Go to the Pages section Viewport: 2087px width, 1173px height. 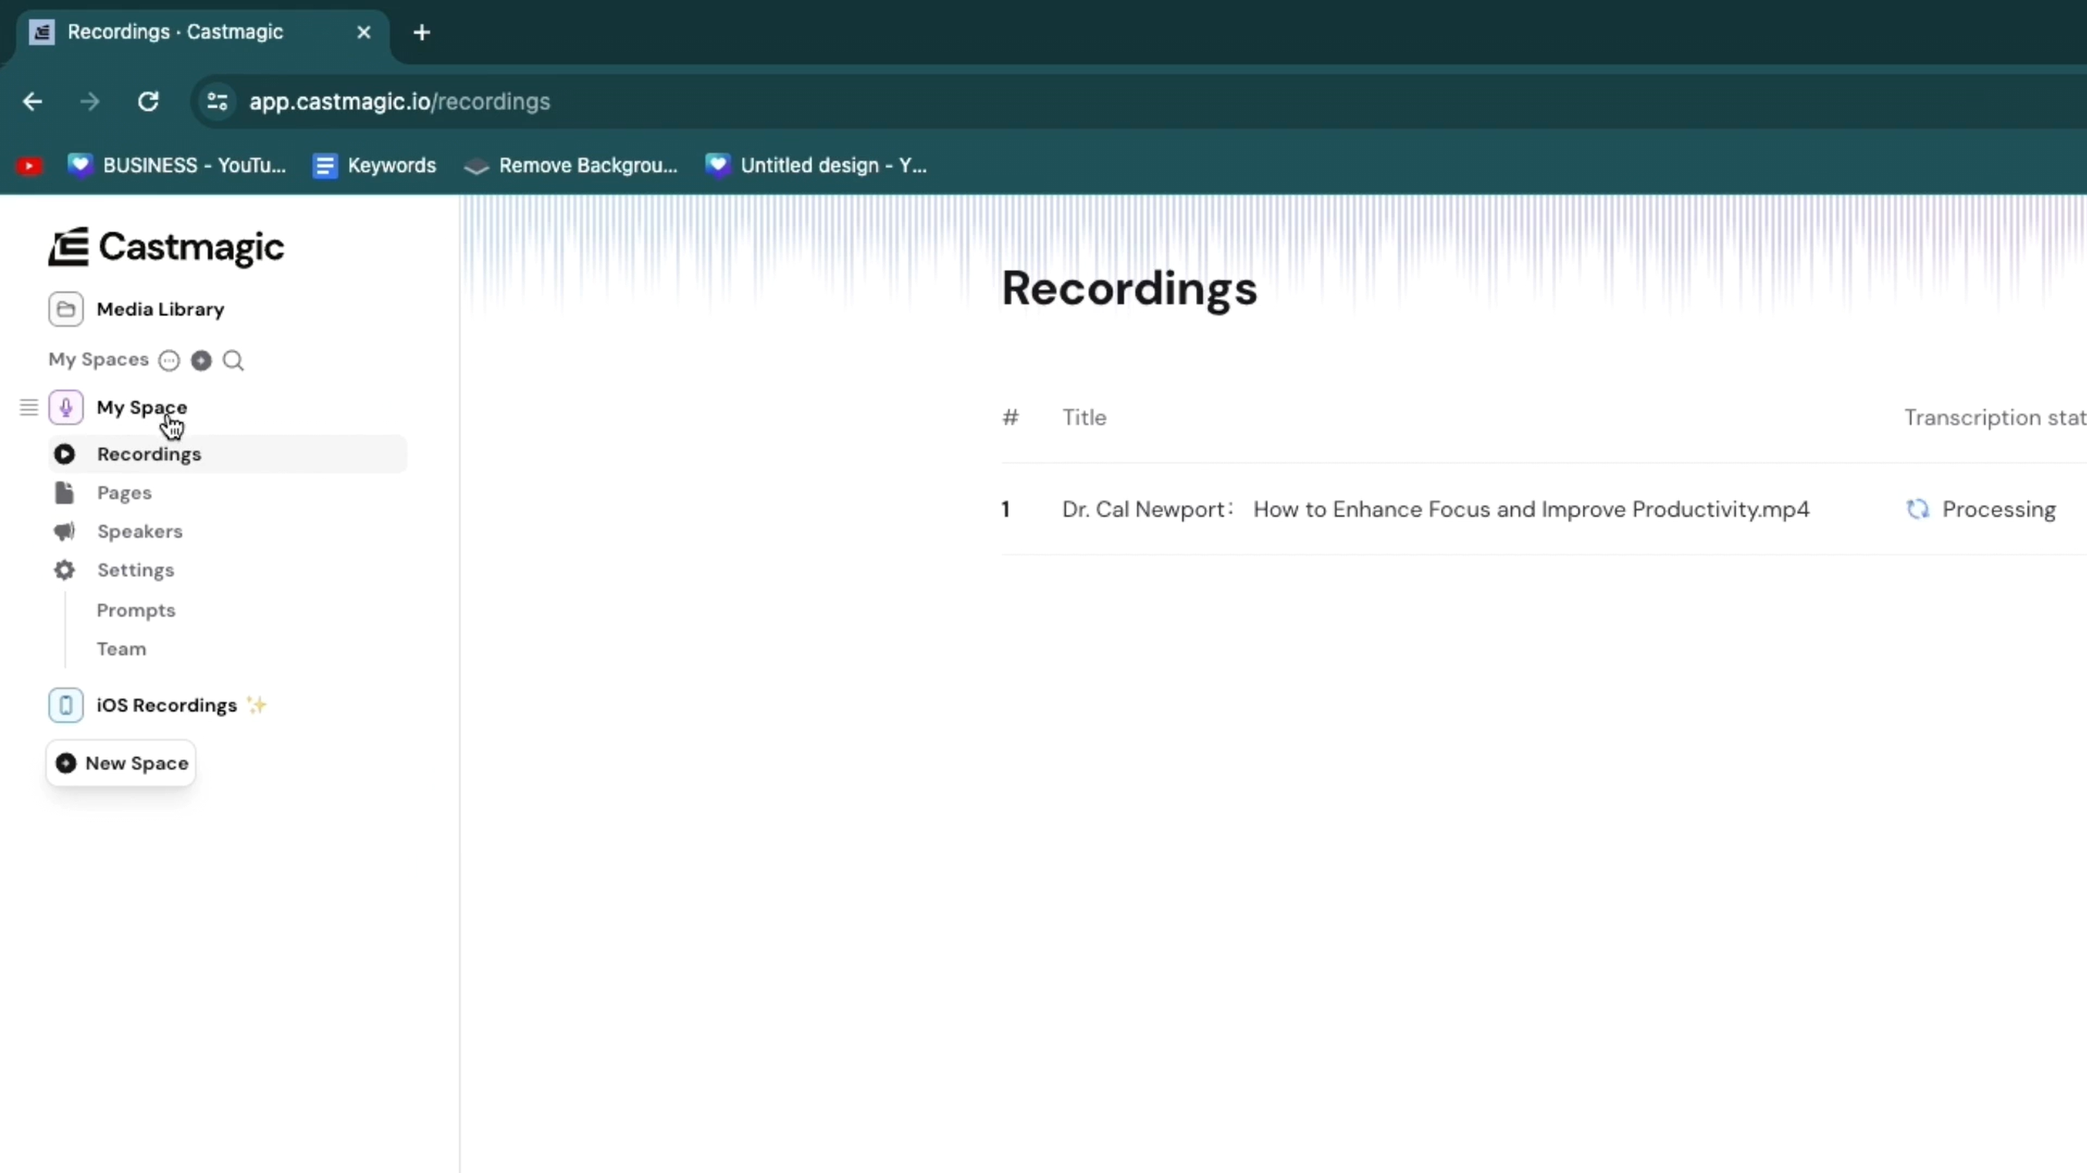[124, 493]
